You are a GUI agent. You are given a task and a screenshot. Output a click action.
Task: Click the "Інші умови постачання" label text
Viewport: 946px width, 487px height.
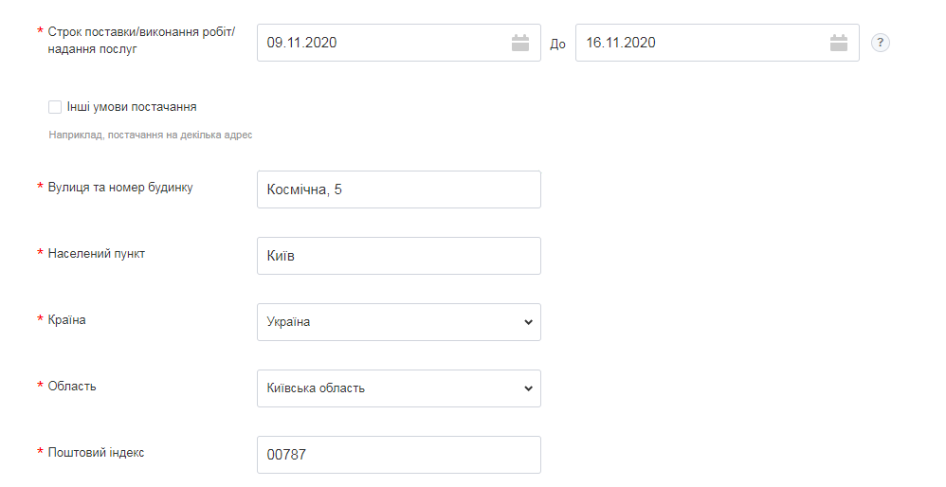click(x=132, y=107)
